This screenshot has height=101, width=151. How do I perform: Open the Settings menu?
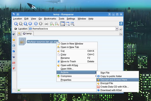coord(71,19)
